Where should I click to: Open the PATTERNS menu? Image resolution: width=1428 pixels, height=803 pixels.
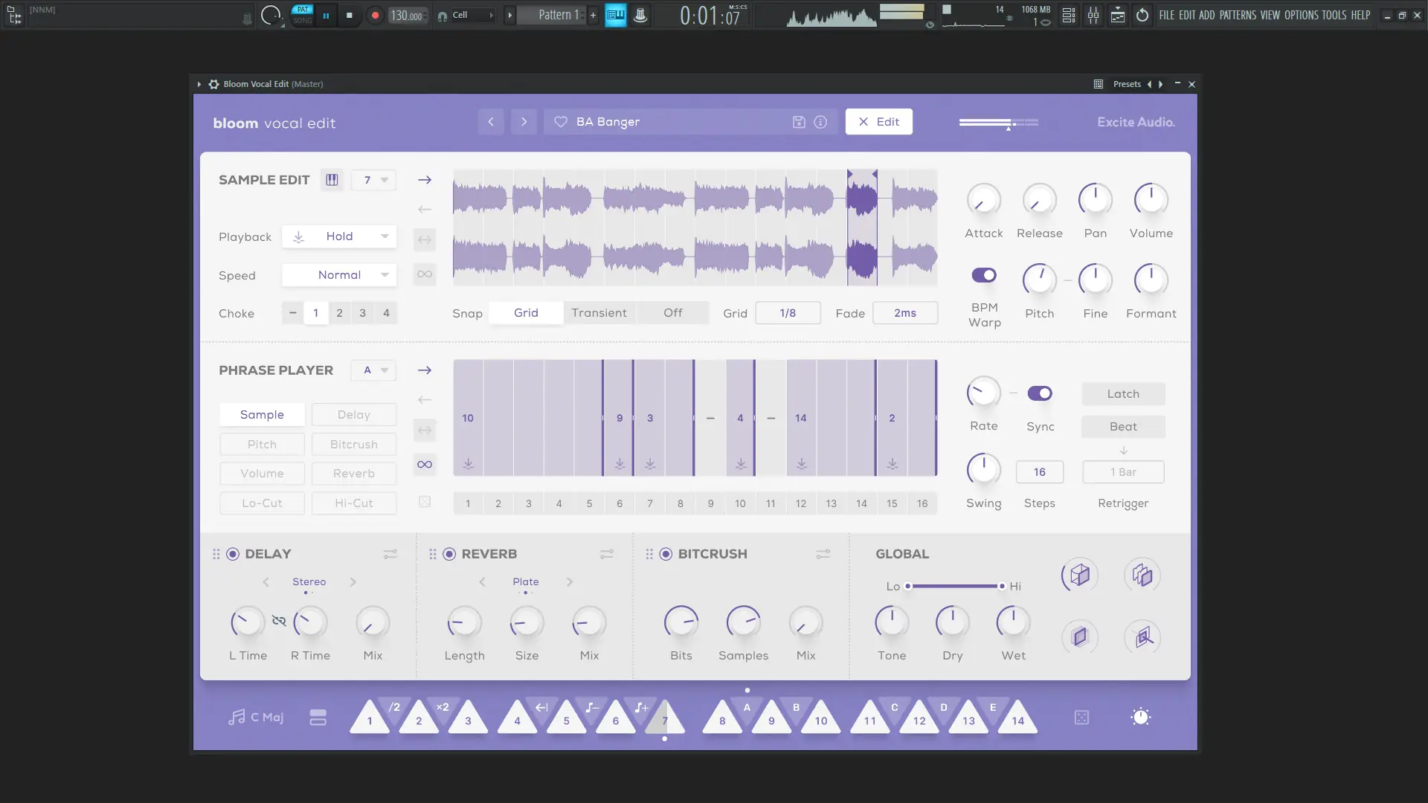tap(1238, 15)
